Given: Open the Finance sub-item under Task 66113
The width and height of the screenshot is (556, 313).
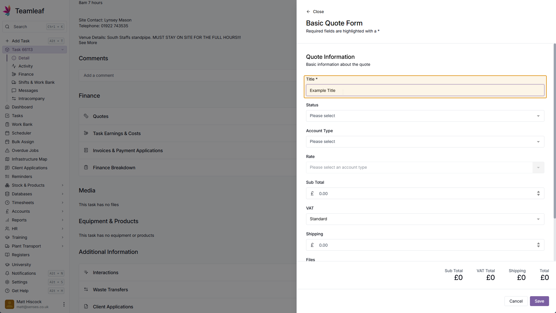Looking at the screenshot, I should (26, 74).
